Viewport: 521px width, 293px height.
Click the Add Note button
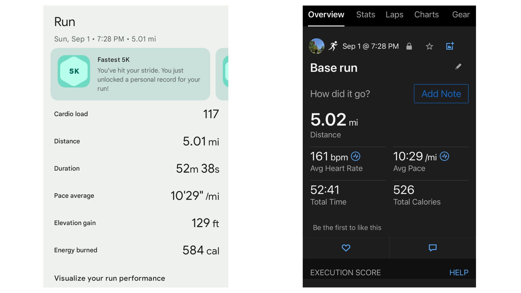click(x=441, y=94)
